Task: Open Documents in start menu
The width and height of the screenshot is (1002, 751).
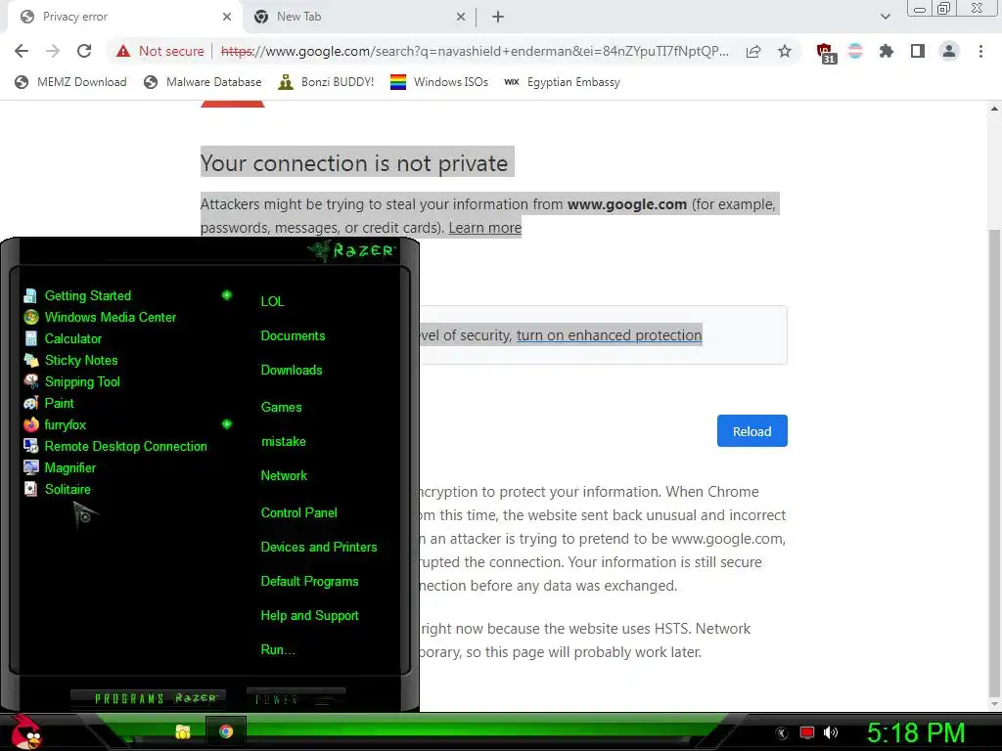Action: click(293, 336)
